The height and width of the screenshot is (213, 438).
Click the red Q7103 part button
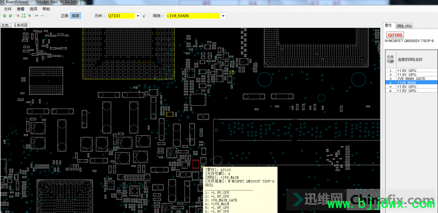click(395, 35)
